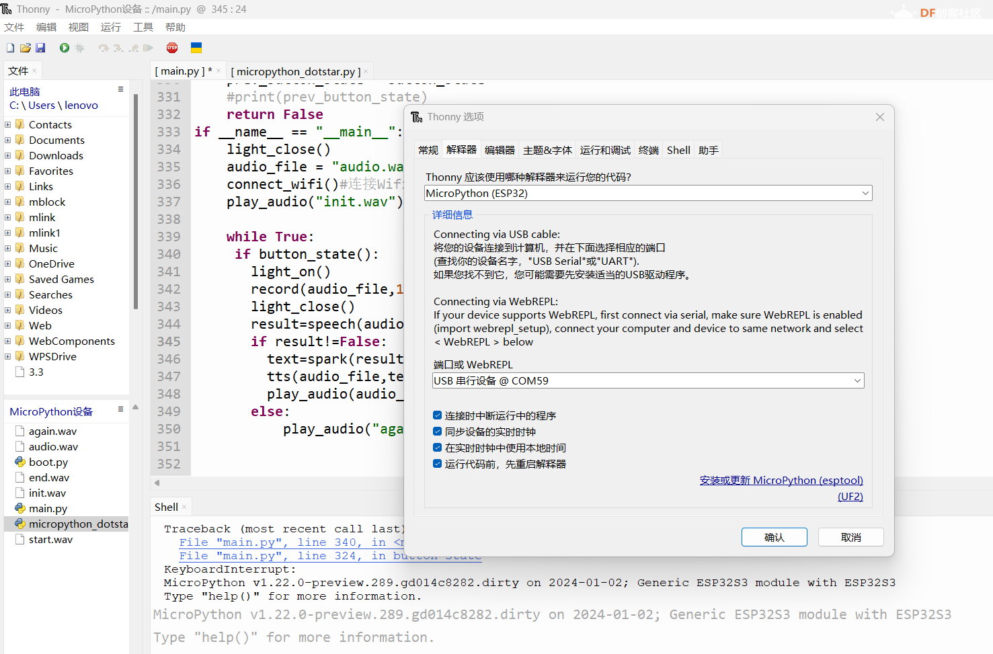Expand the Music folder tree node
This screenshot has height=654, width=993.
coord(8,248)
